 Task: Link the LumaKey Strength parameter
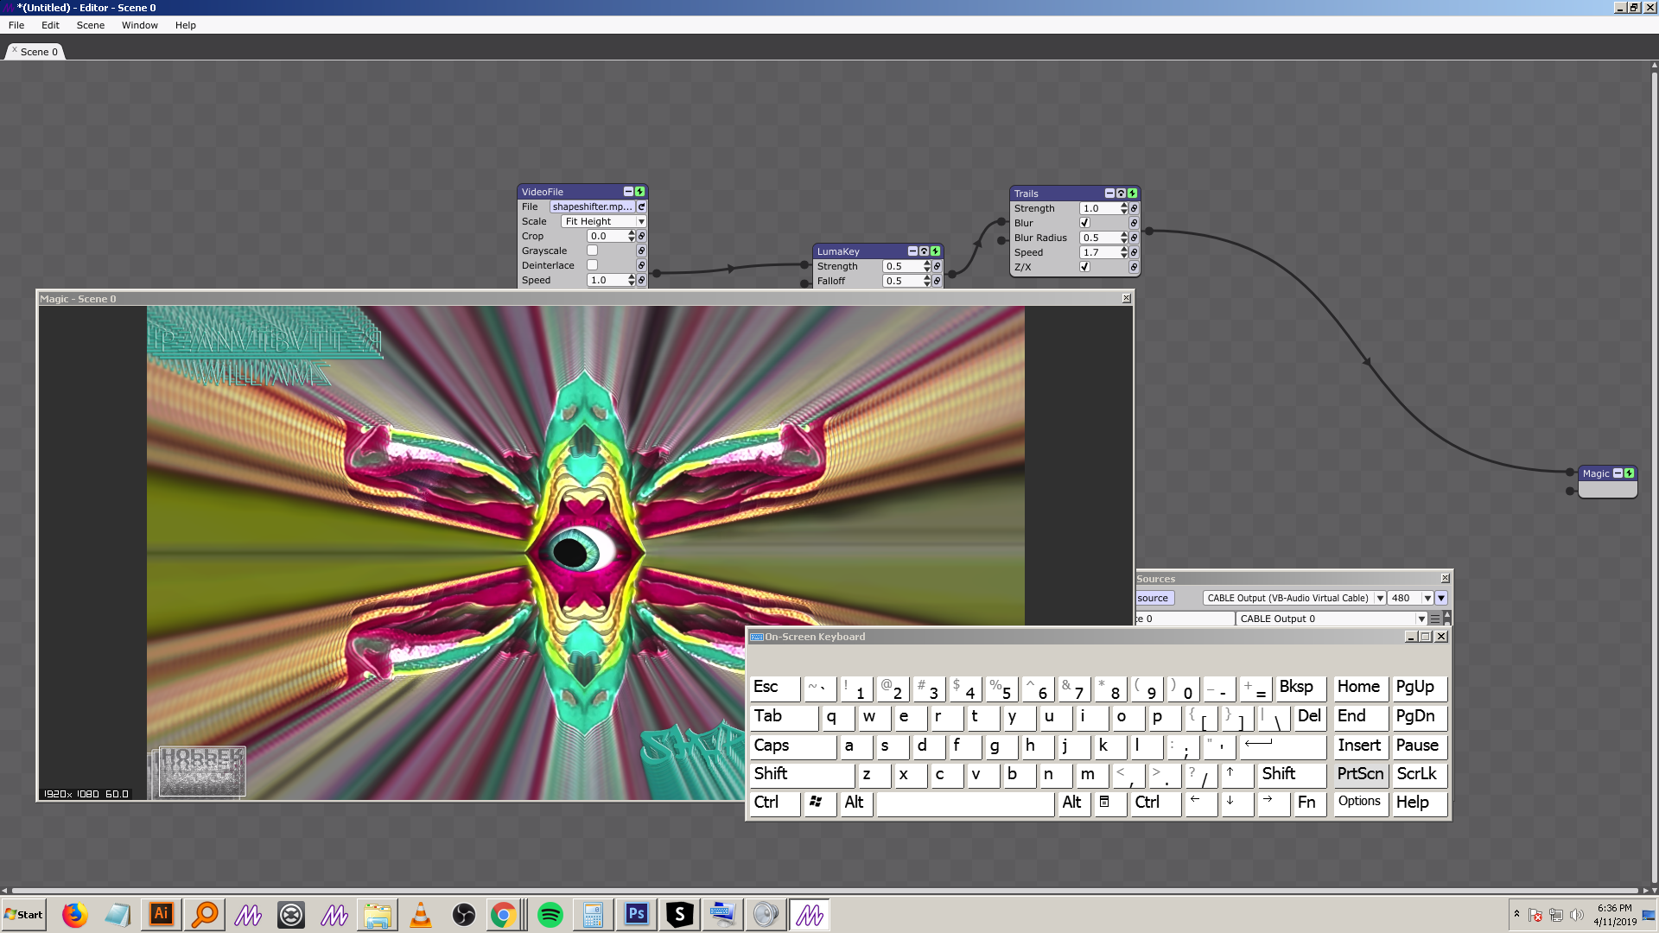pos(937,267)
